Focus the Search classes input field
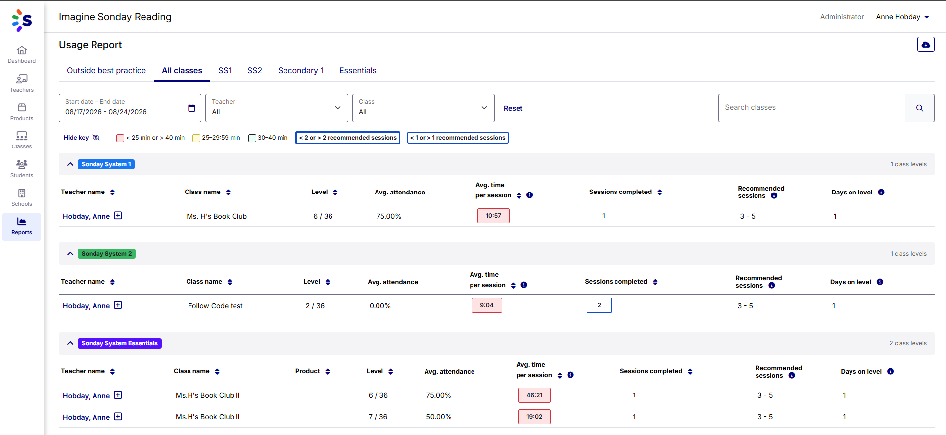Viewport: 946px width, 435px height. pos(812,108)
